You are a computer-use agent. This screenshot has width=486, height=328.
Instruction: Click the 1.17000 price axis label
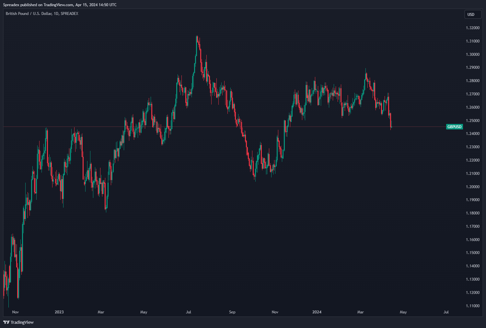tap(473, 226)
